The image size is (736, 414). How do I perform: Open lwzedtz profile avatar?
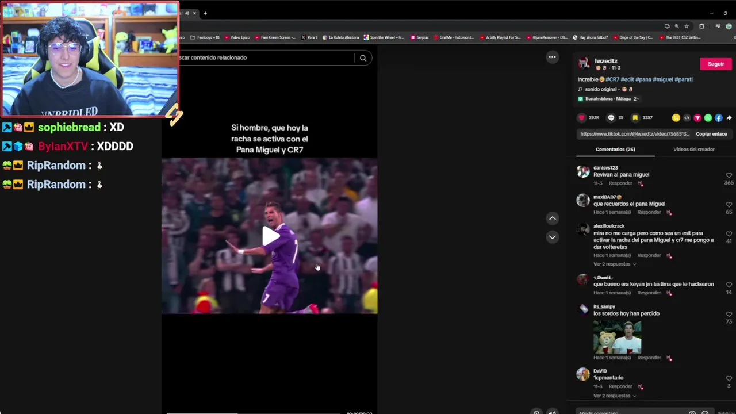tap(584, 63)
